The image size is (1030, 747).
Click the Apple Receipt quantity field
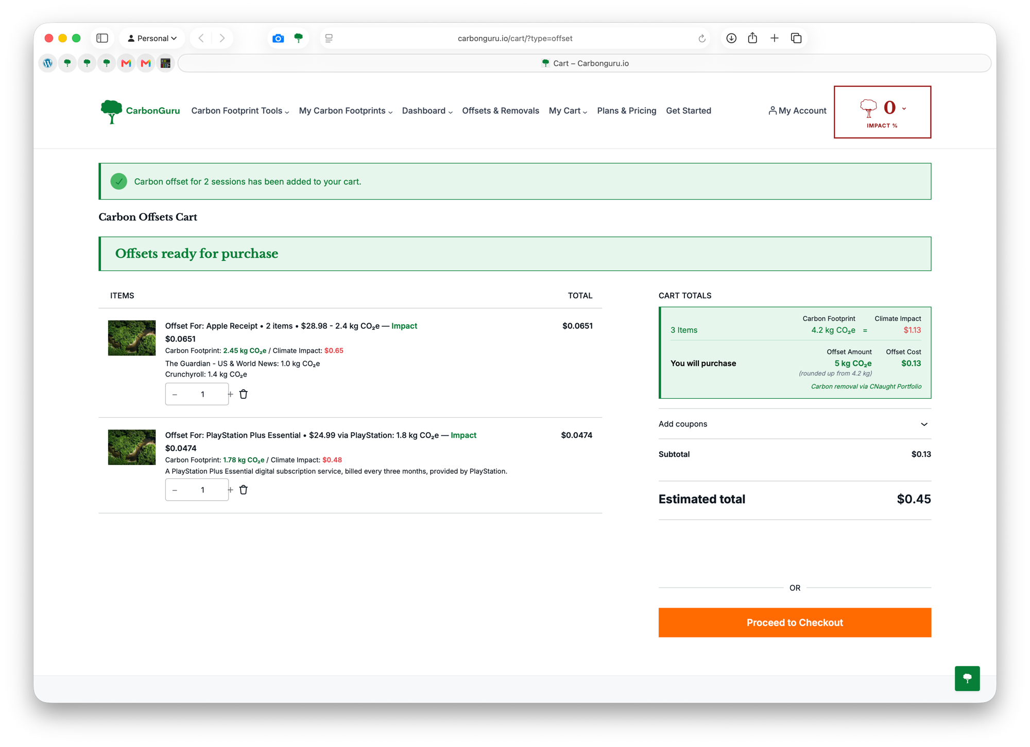[202, 394]
